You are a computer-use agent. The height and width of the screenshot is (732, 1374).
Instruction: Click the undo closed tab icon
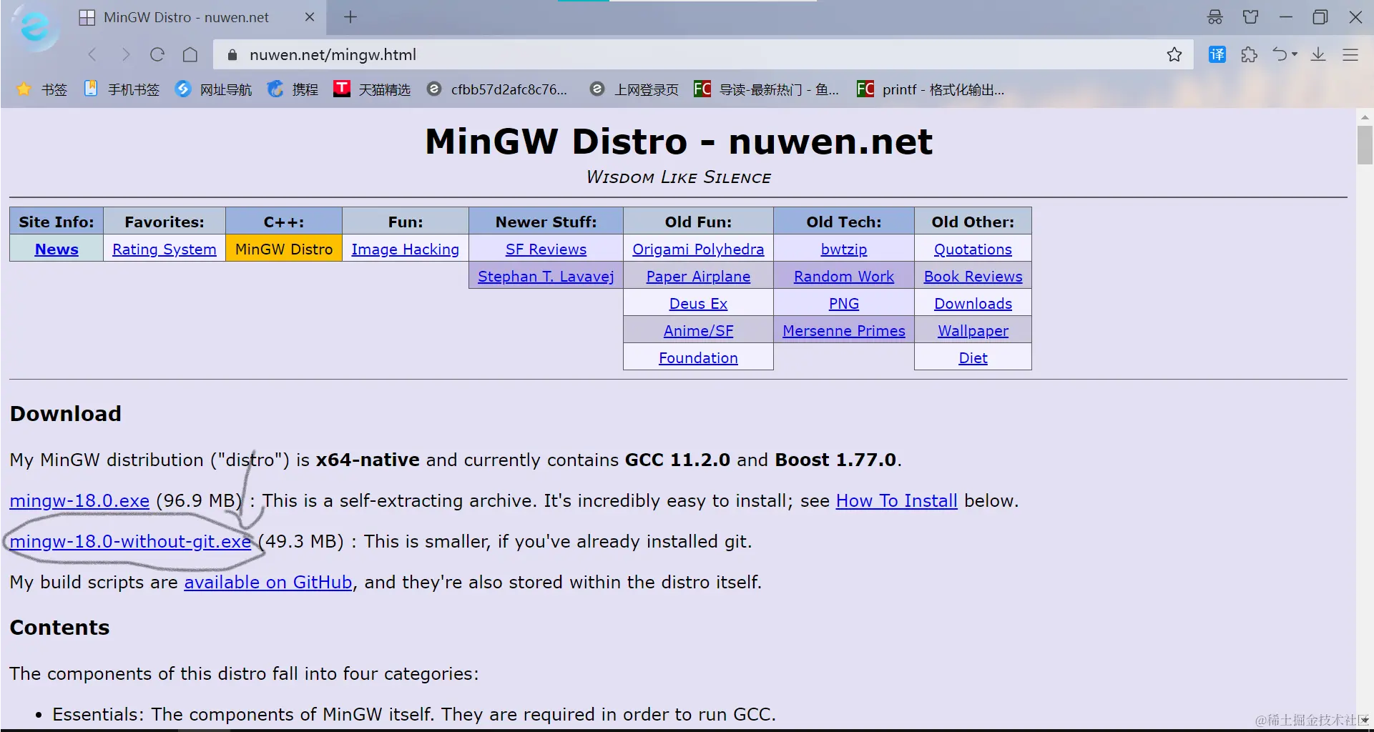pyautogui.click(x=1280, y=54)
